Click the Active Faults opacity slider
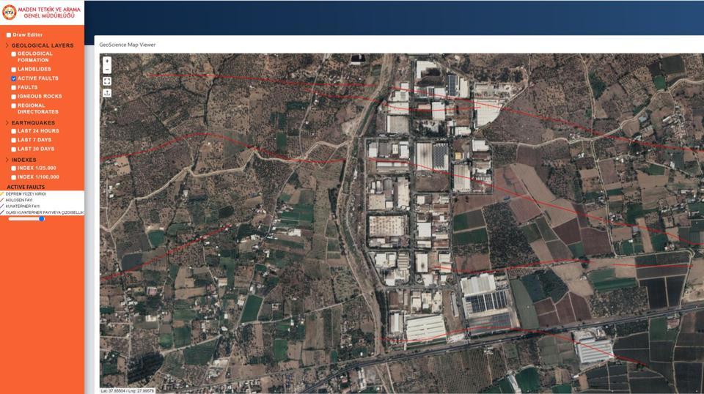 tap(27, 219)
